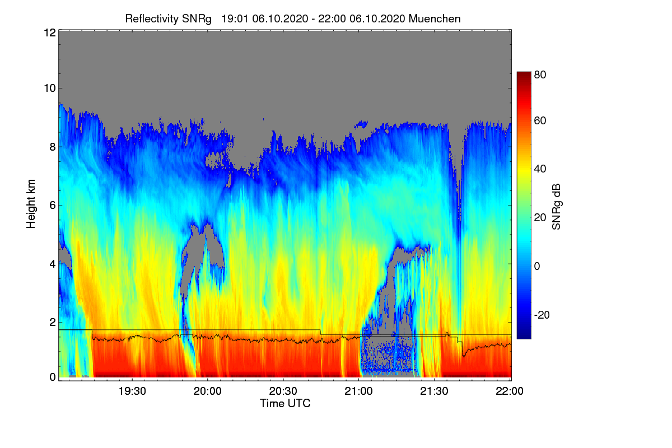Screen dimensions: 672x448
Task: Click the colorbar value 40
Action: click(x=540, y=169)
